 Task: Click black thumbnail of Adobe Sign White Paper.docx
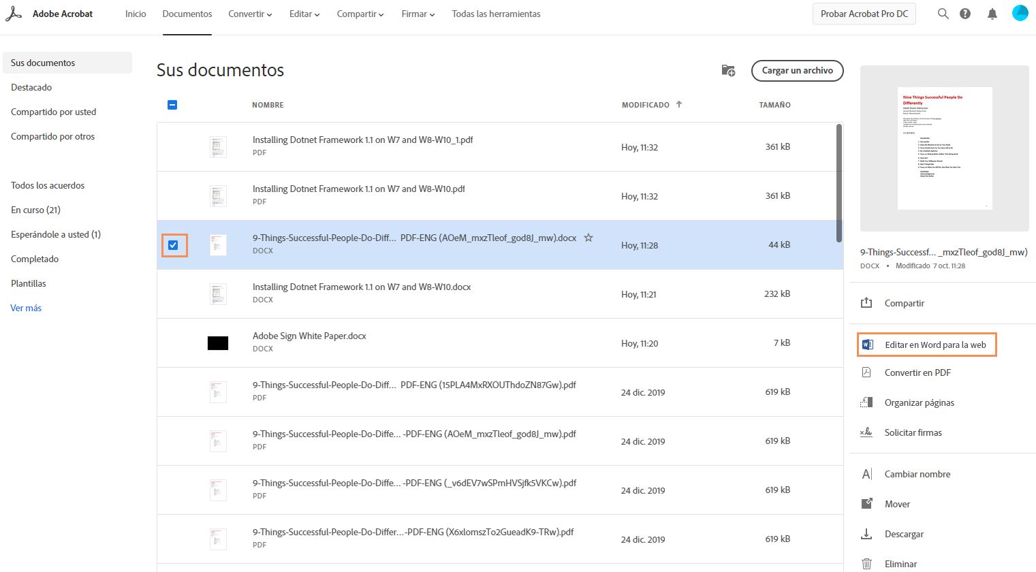(218, 343)
